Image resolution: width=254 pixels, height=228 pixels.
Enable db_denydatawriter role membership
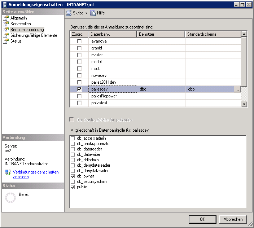pos(73,171)
